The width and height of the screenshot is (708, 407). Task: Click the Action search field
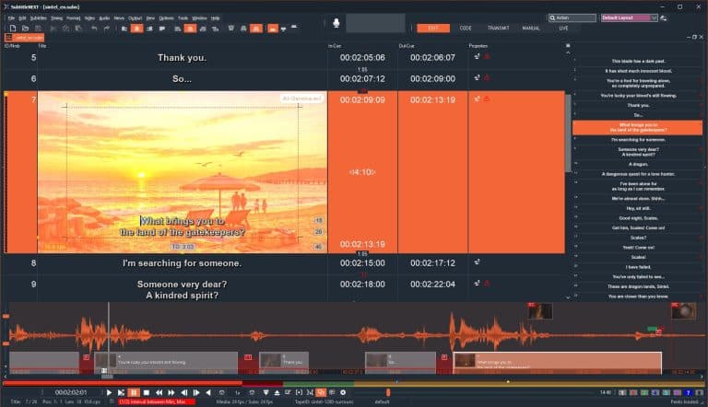click(572, 17)
